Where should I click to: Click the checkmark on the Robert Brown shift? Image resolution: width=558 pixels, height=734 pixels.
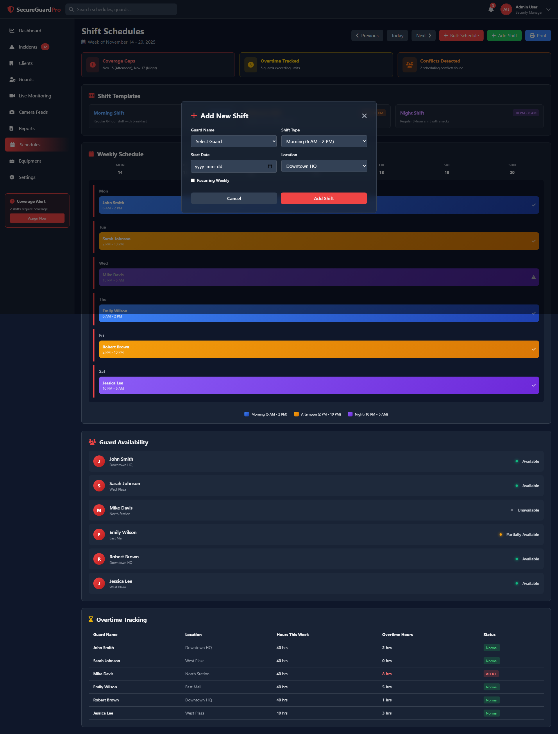[x=533, y=349]
